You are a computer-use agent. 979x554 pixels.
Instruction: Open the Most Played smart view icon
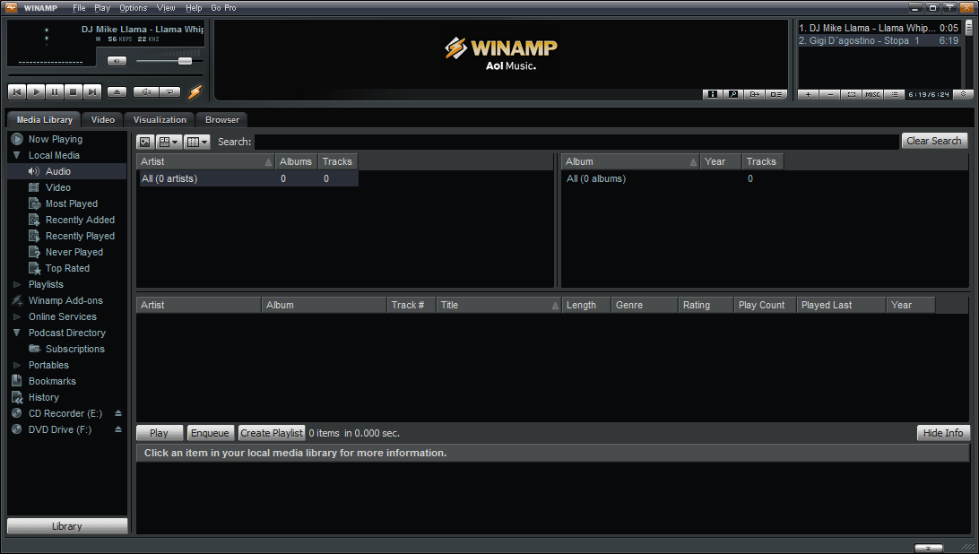tap(34, 203)
